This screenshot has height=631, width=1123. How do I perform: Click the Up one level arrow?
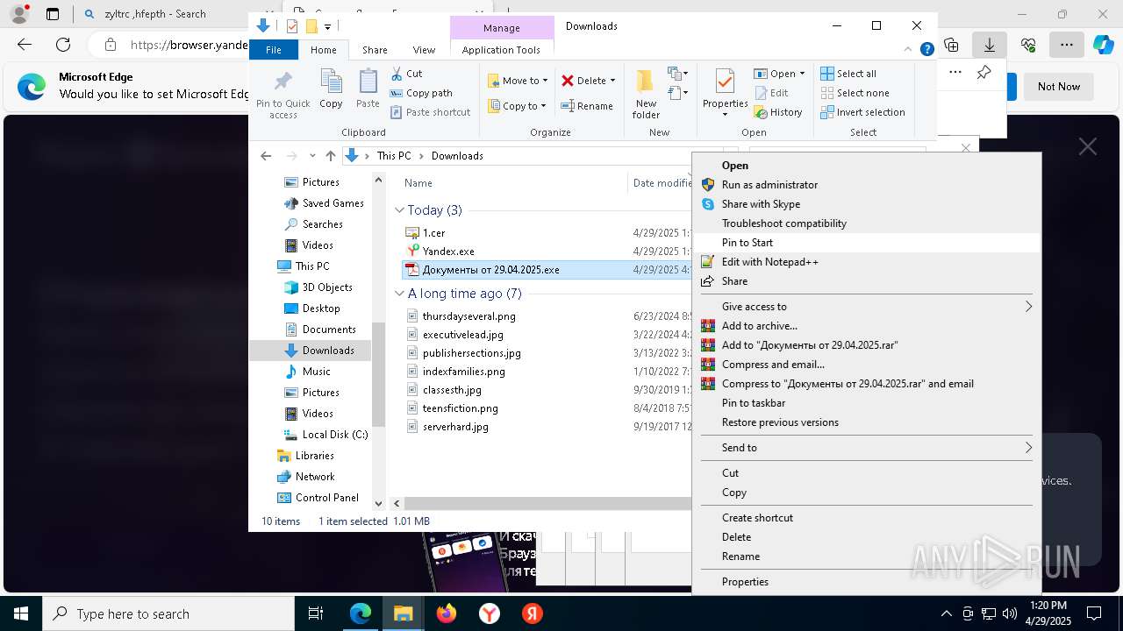pos(330,156)
